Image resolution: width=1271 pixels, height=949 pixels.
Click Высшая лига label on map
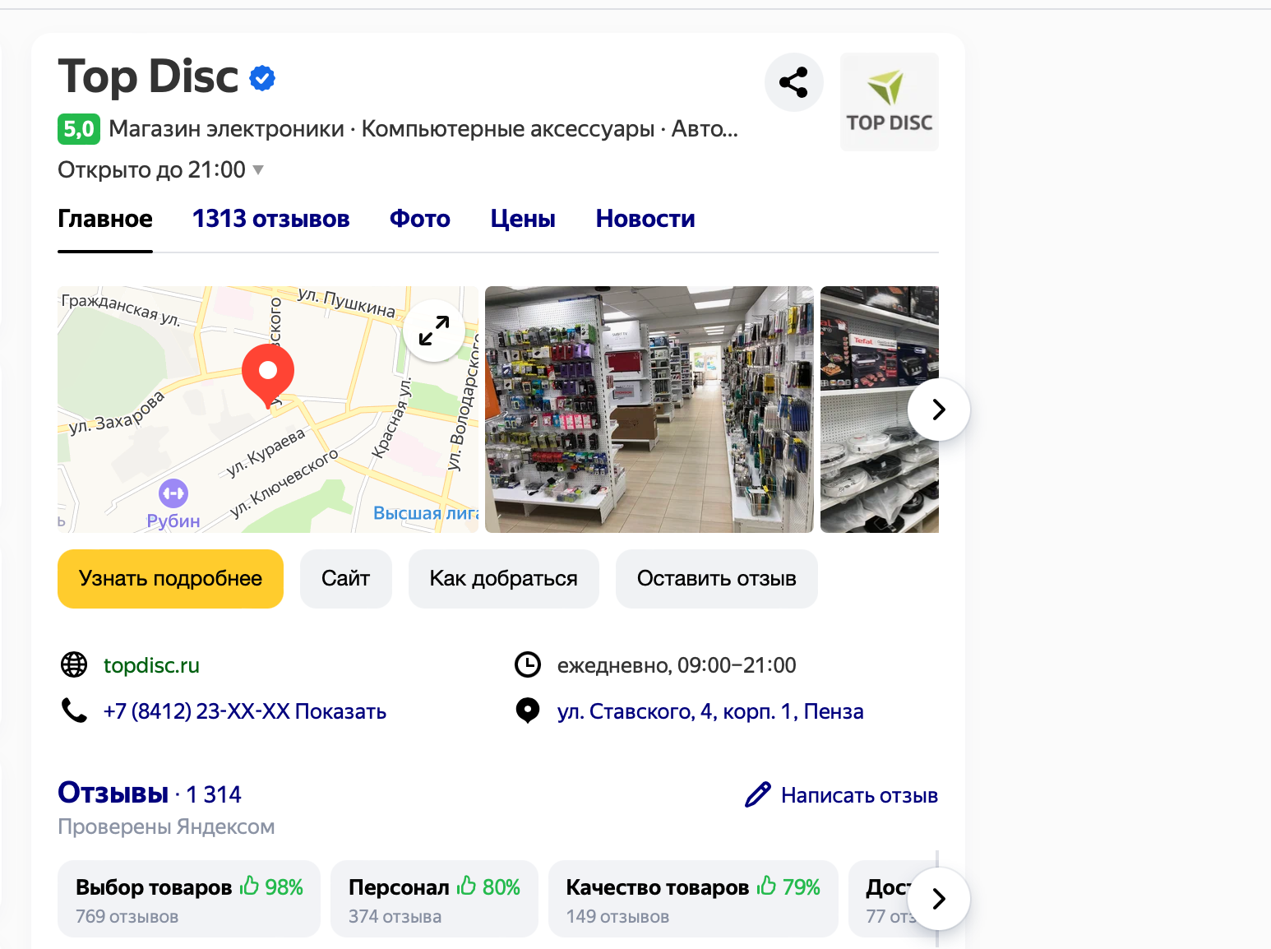pos(425,513)
